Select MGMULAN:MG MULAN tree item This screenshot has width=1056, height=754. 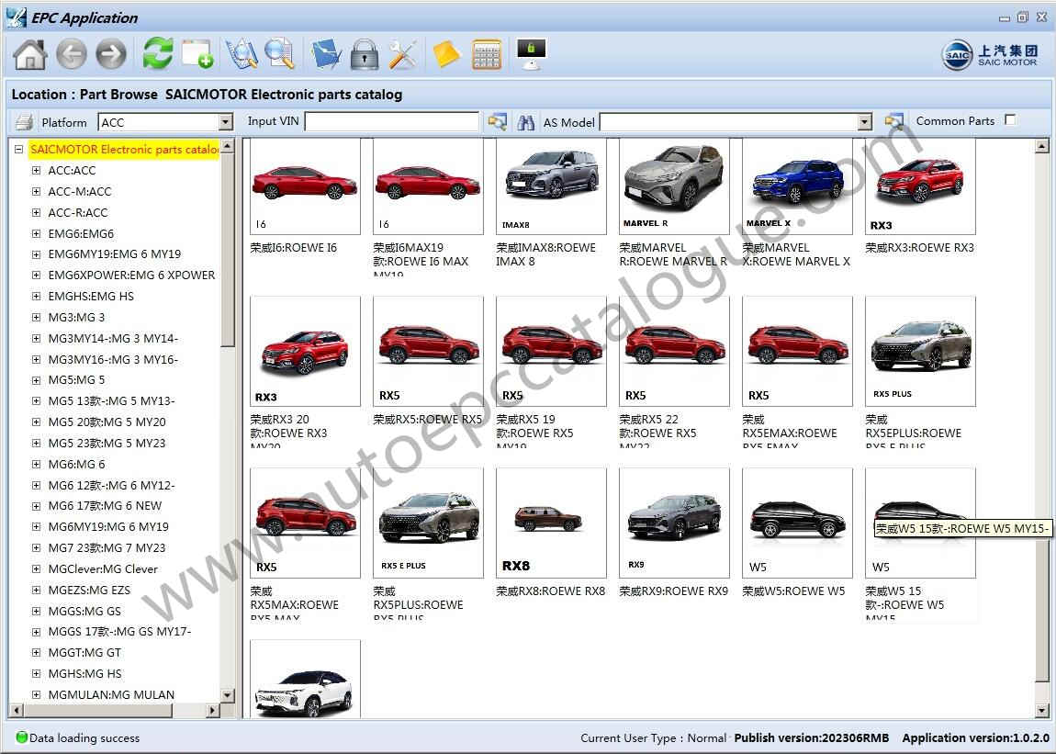click(111, 694)
